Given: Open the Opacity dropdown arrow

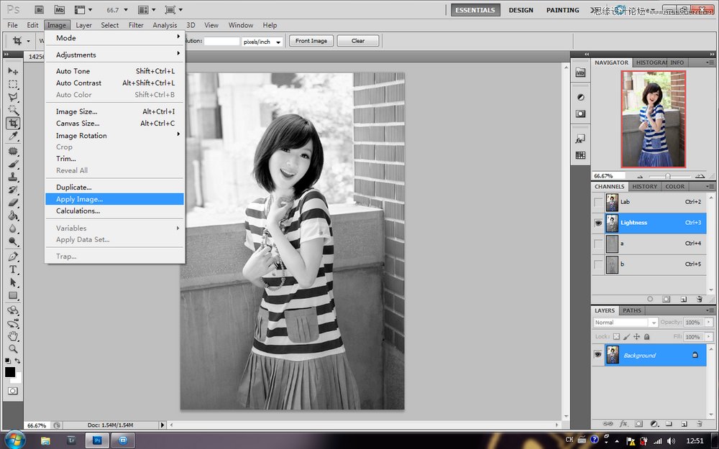Looking at the screenshot, I should click(x=708, y=322).
